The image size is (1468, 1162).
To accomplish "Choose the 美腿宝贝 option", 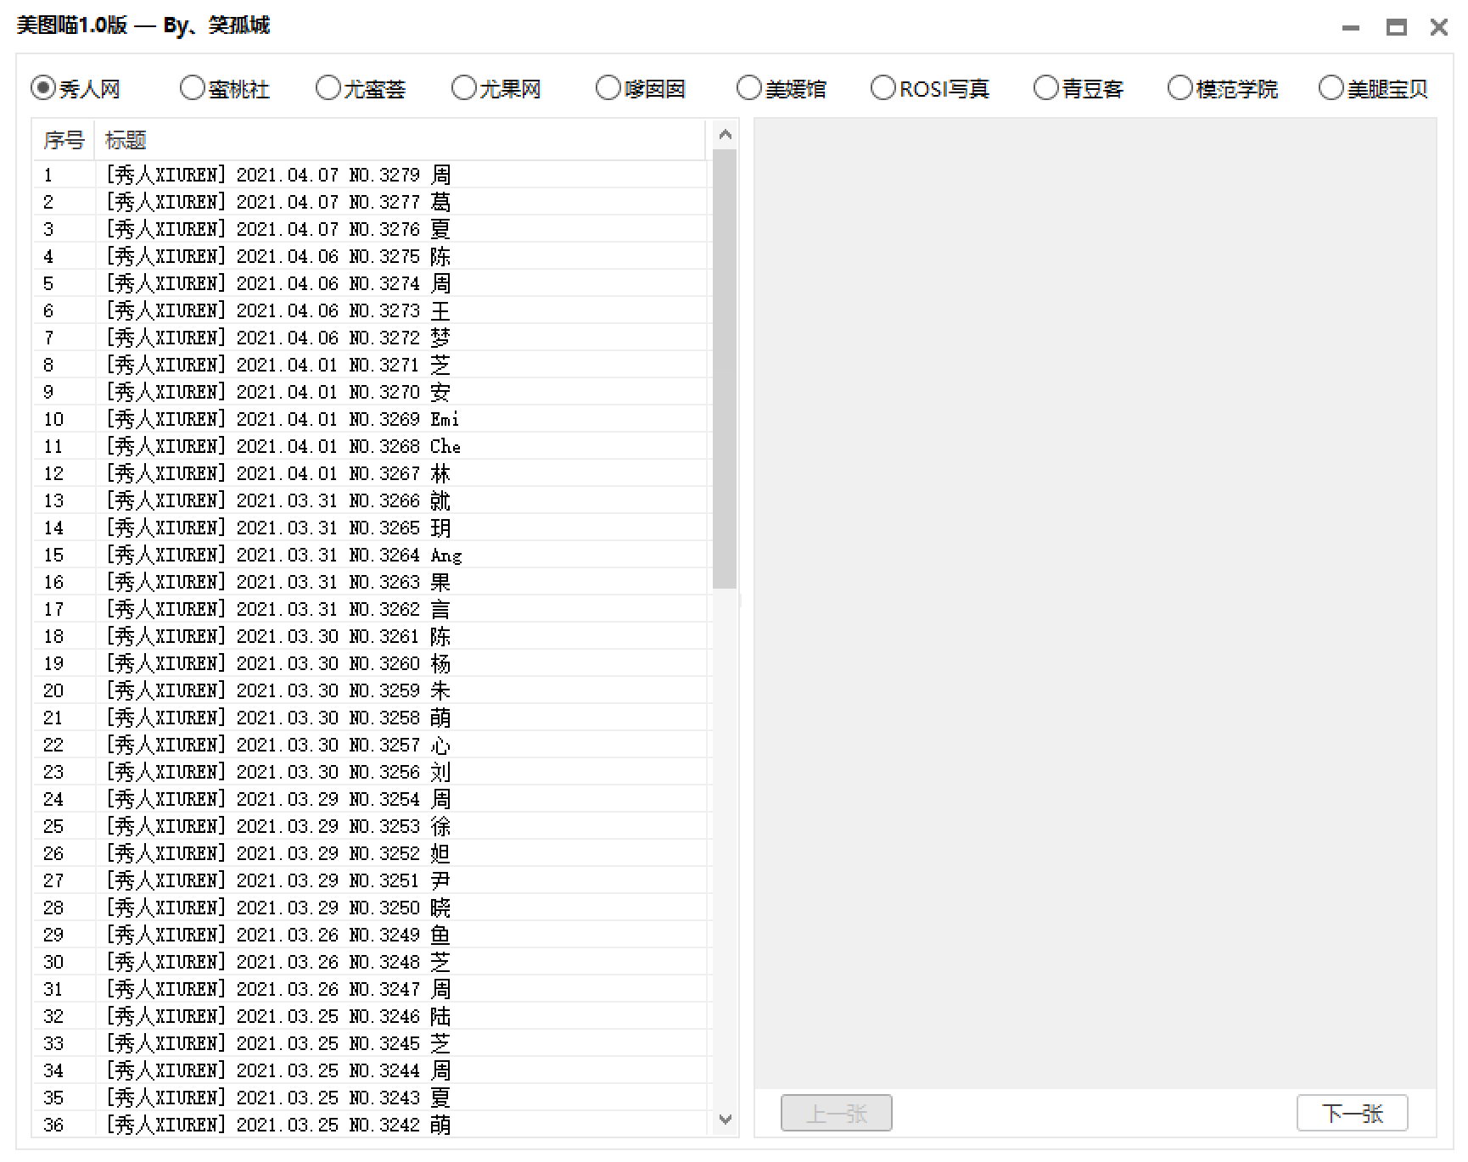I will [1374, 88].
